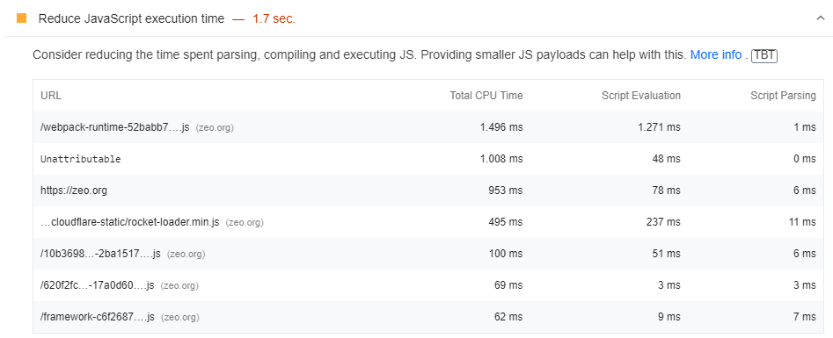
Task: Open the 10b3698…-2ba1517 js URL
Action: tap(100, 255)
